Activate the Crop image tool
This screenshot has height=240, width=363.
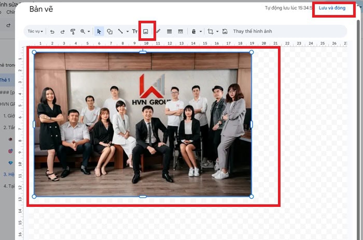211,32
